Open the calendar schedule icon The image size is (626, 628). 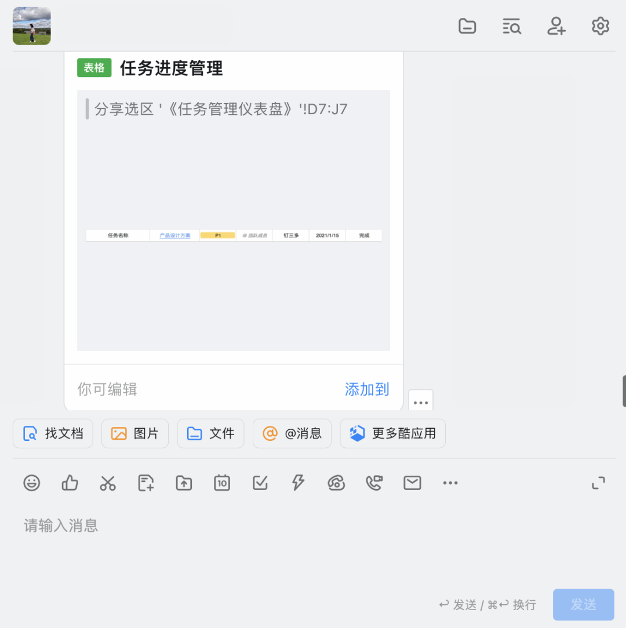(x=222, y=483)
